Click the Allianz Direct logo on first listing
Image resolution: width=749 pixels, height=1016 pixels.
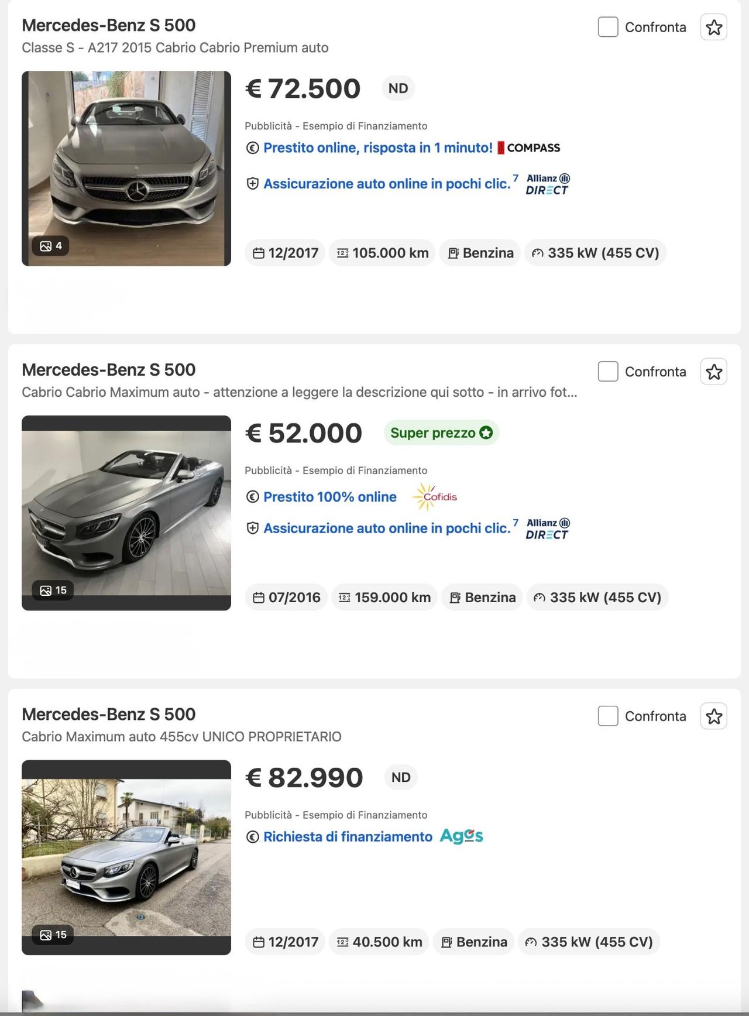pyautogui.click(x=545, y=183)
